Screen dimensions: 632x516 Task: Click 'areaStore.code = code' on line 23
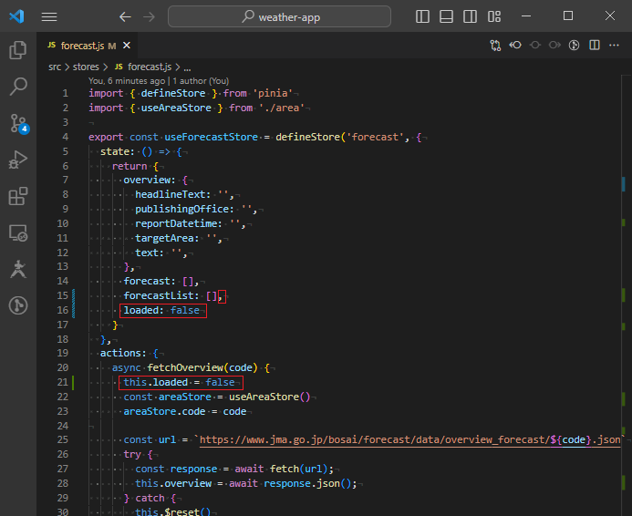pos(184,411)
